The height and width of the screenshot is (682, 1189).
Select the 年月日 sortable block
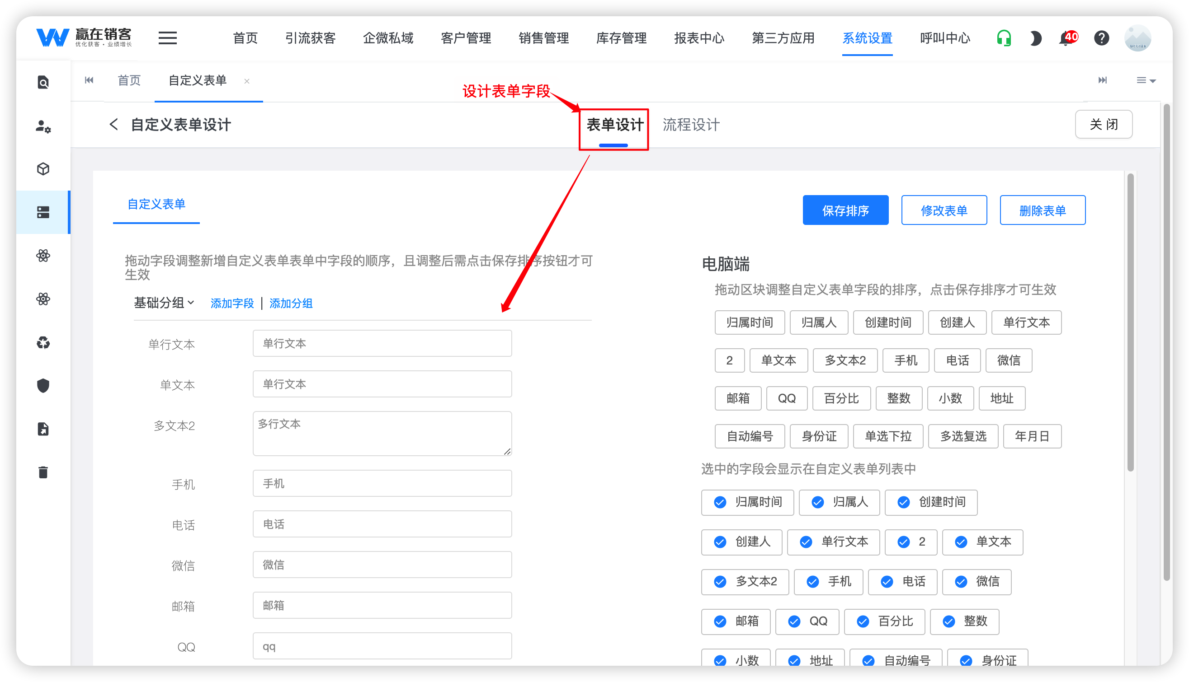[x=1032, y=437]
